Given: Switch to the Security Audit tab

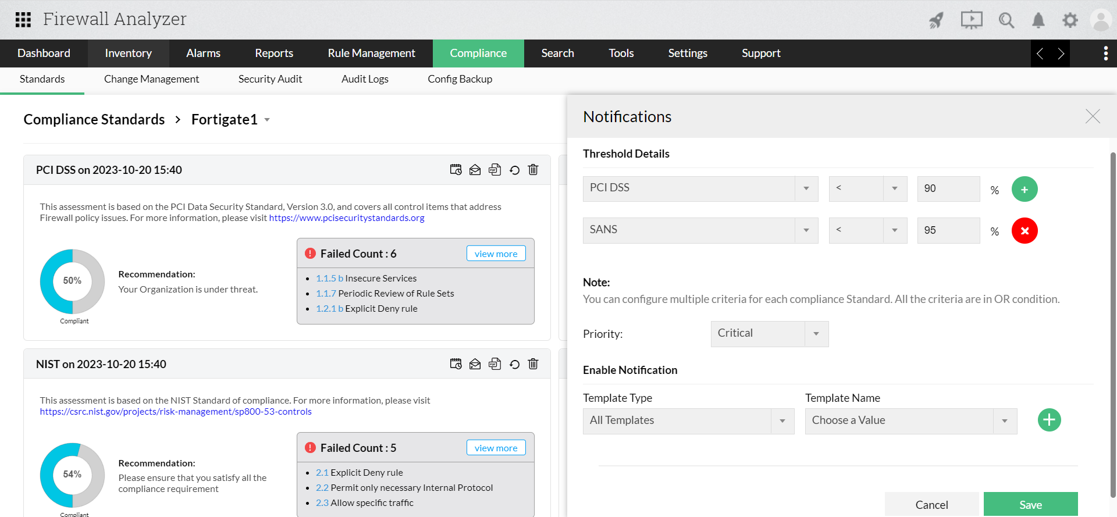Looking at the screenshot, I should (x=270, y=79).
